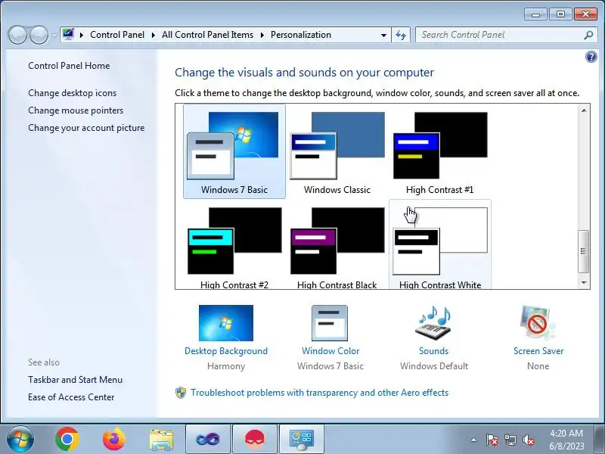Click the network tray icon

pyautogui.click(x=510, y=440)
